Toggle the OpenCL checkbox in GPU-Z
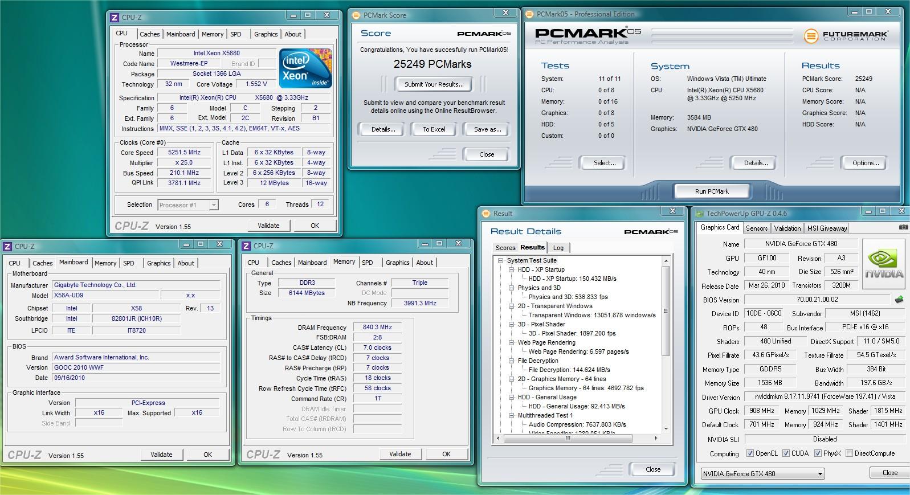Image resolution: width=910 pixels, height=495 pixels. [x=750, y=453]
